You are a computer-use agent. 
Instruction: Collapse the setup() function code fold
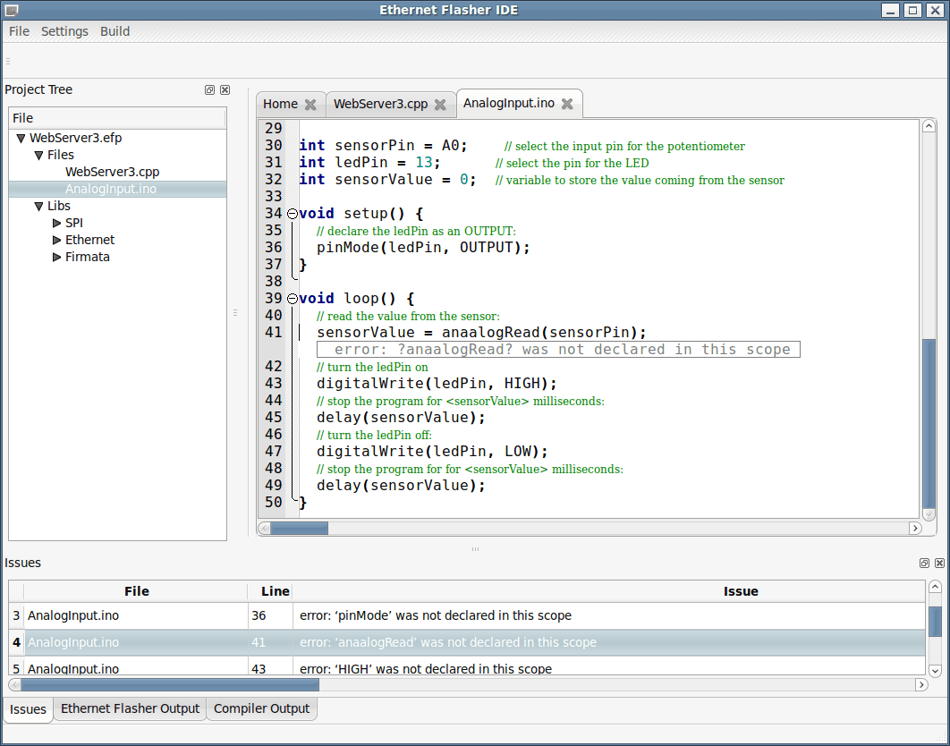click(x=293, y=213)
